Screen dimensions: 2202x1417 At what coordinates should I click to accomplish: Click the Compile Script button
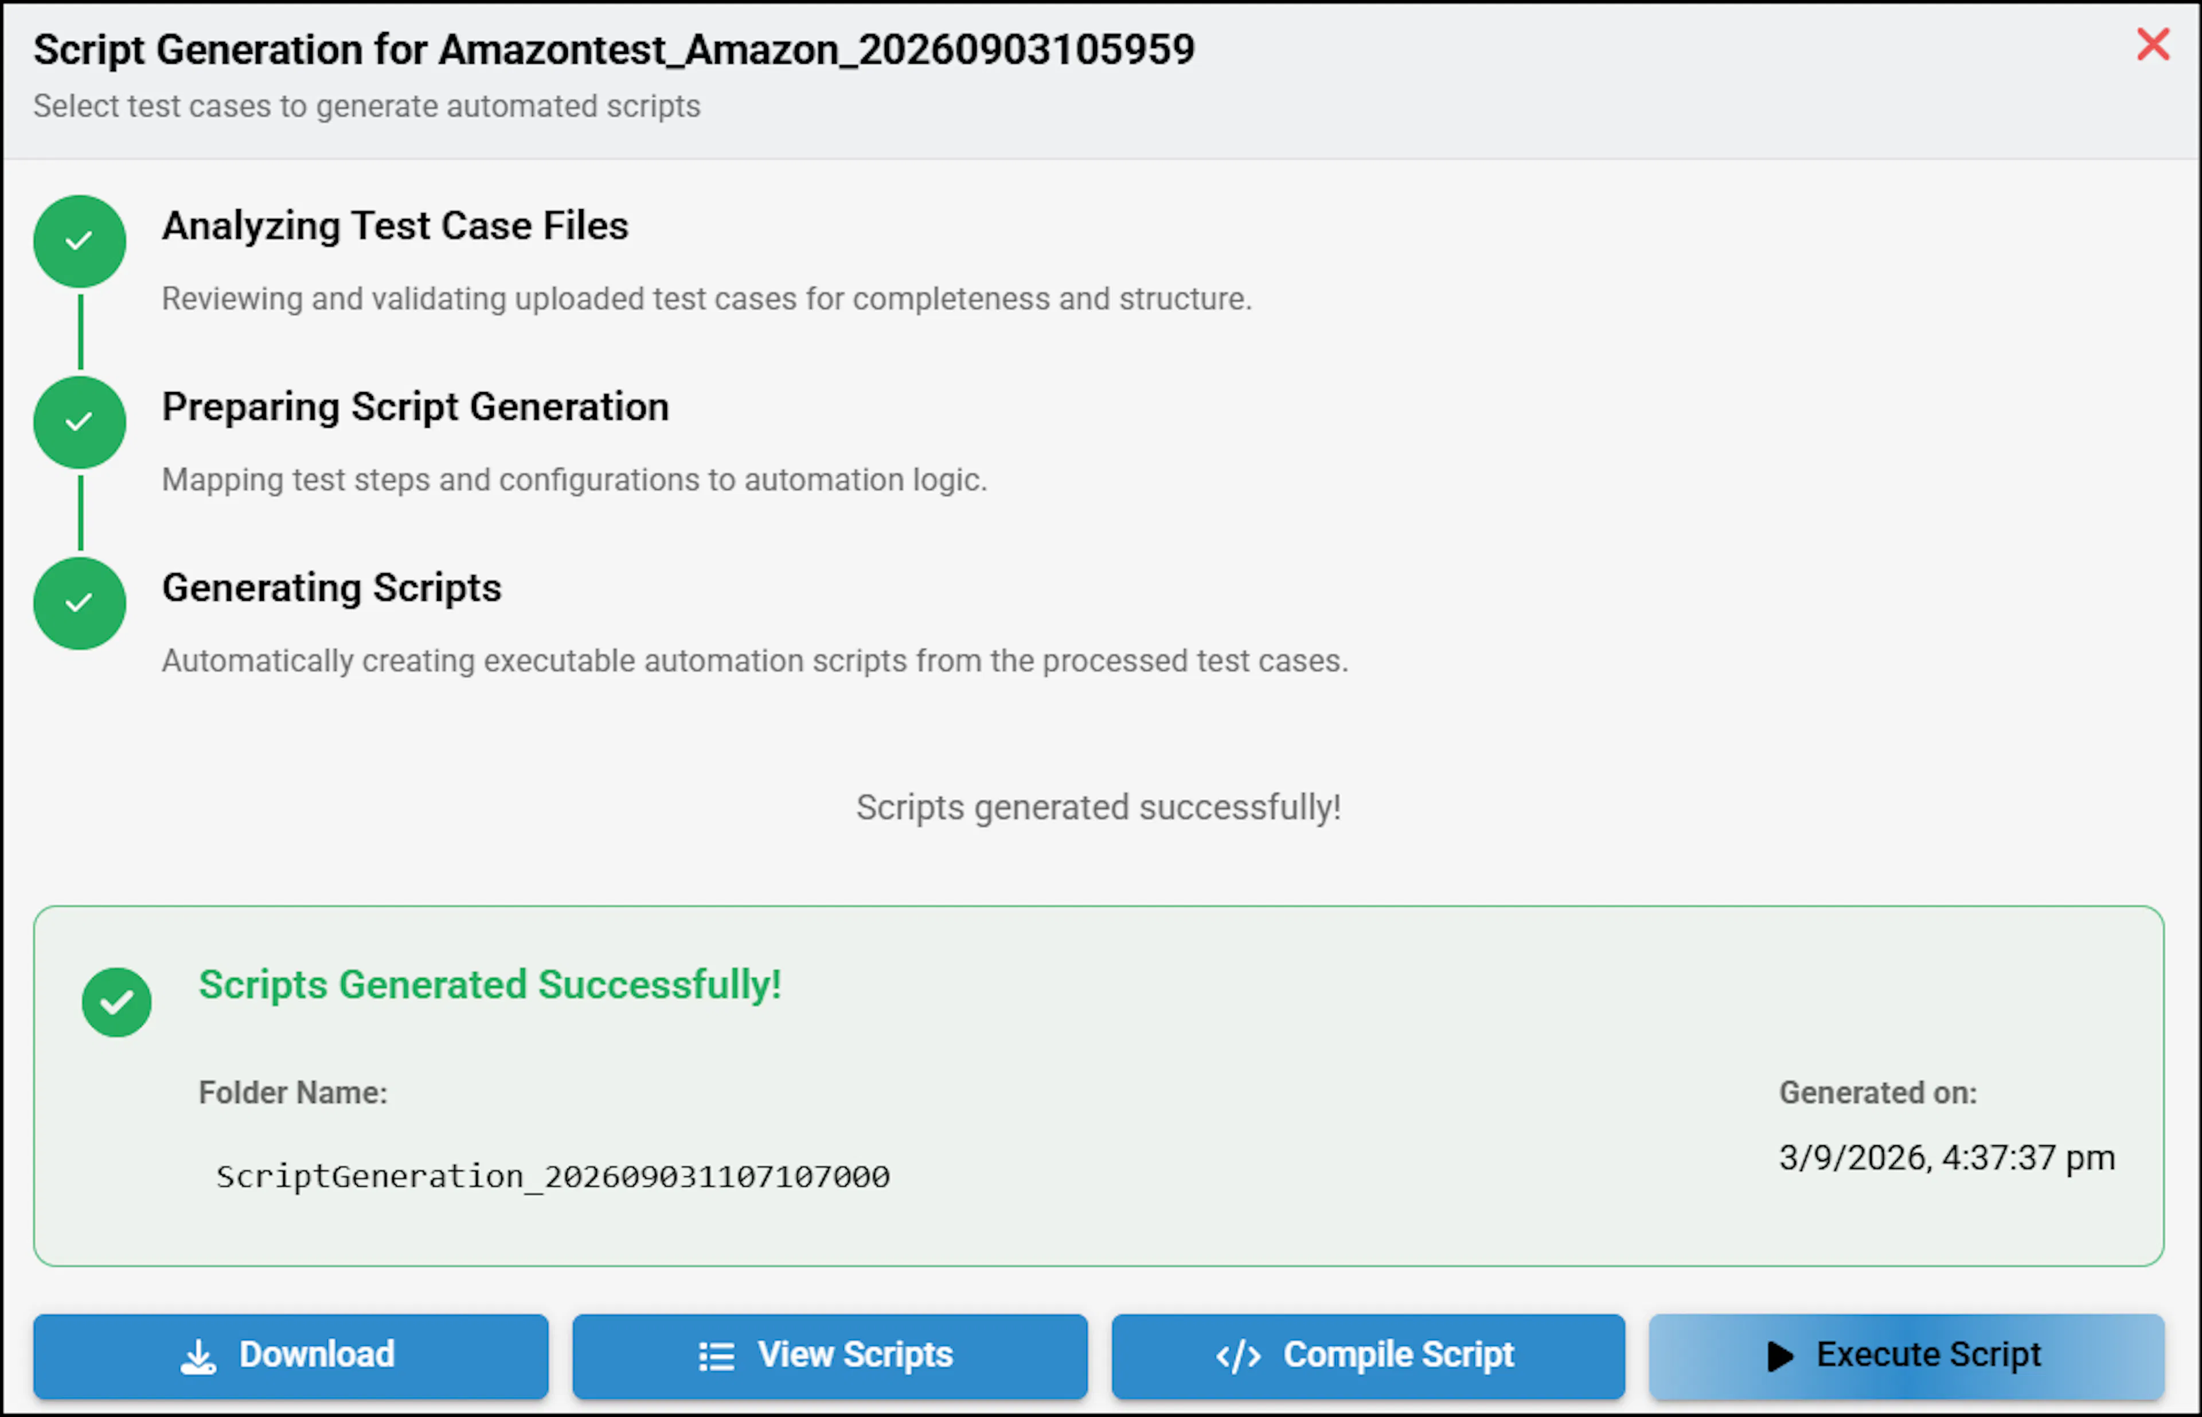pyautogui.click(x=1368, y=1355)
